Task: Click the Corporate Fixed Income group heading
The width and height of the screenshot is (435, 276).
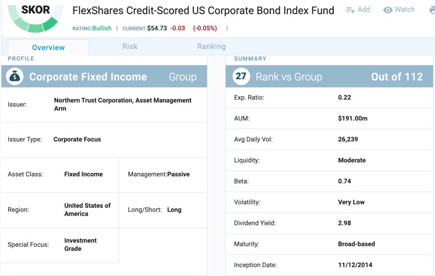Action: pos(88,77)
